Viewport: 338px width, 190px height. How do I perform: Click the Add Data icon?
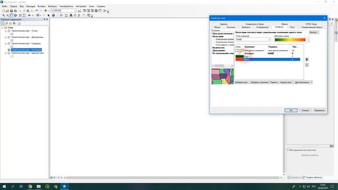coord(45,11)
